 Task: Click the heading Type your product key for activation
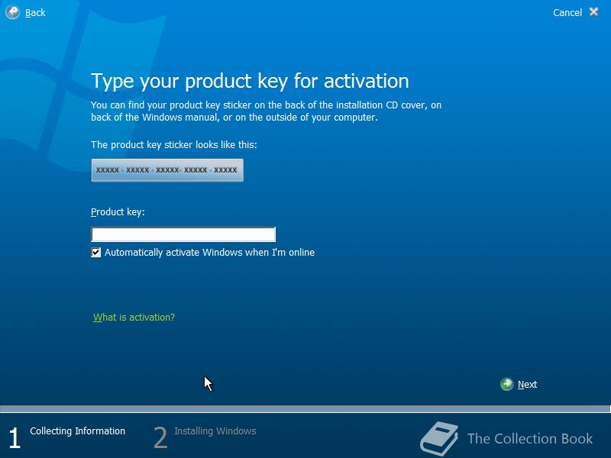[250, 82]
